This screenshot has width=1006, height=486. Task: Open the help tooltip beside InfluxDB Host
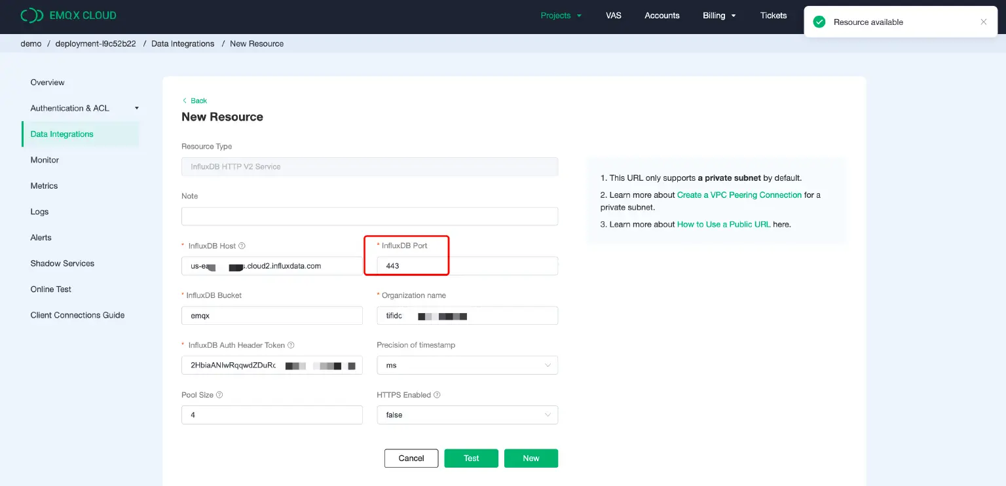pyautogui.click(x=242, y=245)
